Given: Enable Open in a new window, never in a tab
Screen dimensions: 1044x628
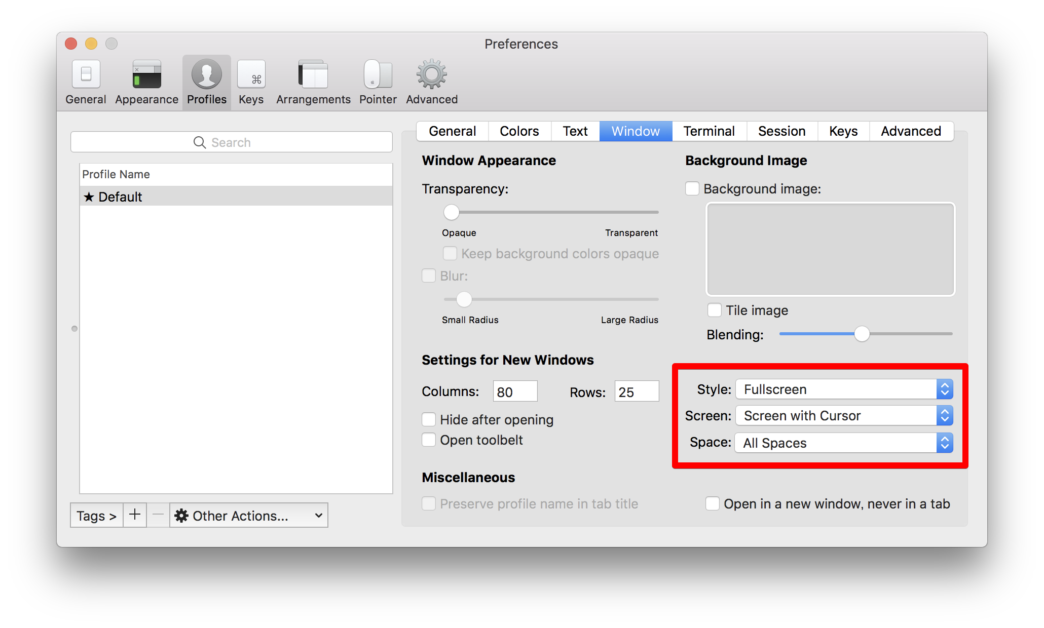Looking at the screenshot, I should click(712, 503).
